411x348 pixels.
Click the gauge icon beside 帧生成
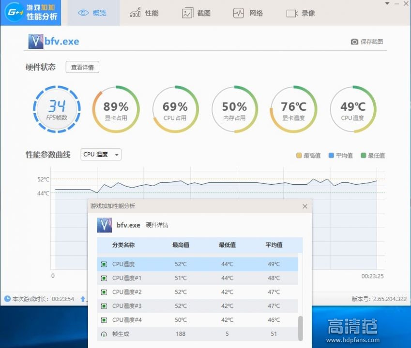(x=104, y=334)
